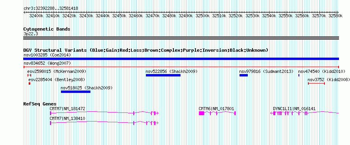This screenshot has width=350, height=145.
Task: Select the nsv3752 (Kidd2008) red loss line
Action: coord(316,83)
